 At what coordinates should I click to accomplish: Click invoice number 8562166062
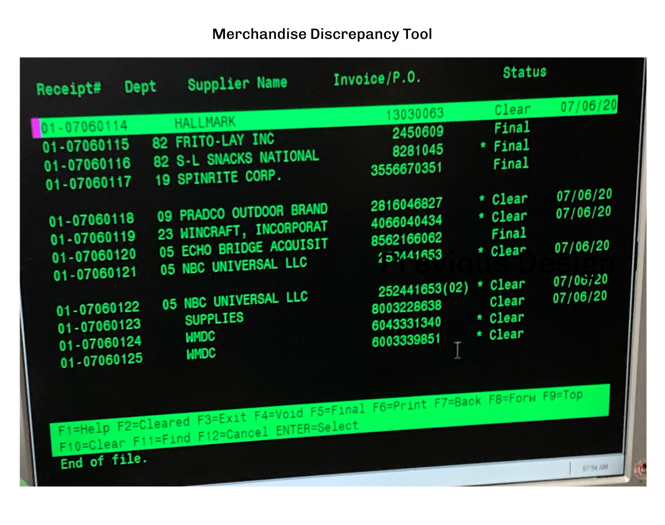(x=407, y=239)
